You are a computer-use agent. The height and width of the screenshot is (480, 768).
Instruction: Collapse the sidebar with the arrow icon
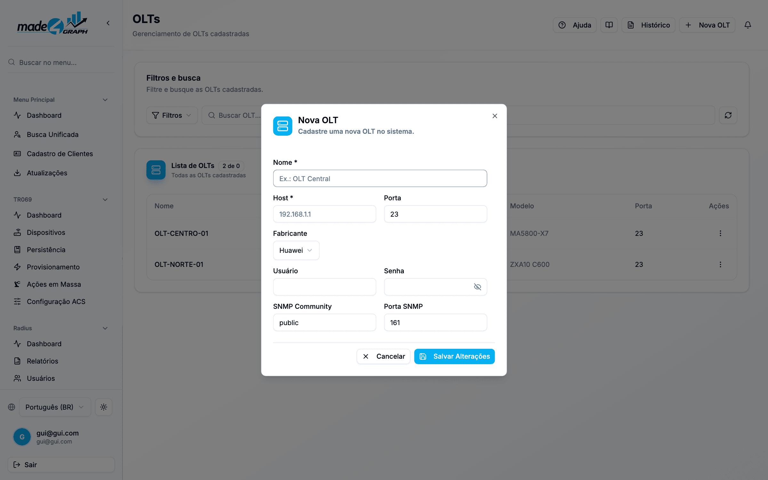(108, 23)
